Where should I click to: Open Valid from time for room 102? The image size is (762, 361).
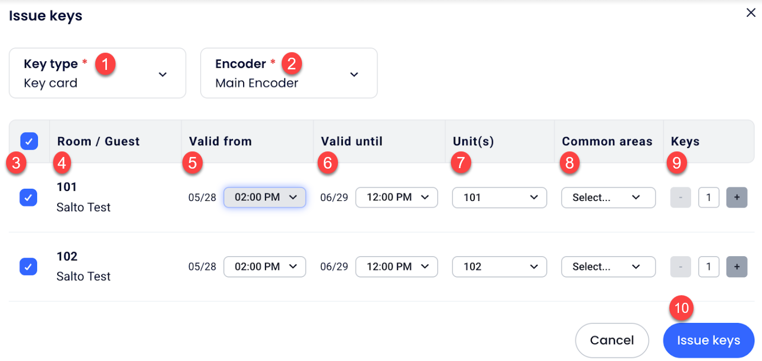(x=264, y=267)
